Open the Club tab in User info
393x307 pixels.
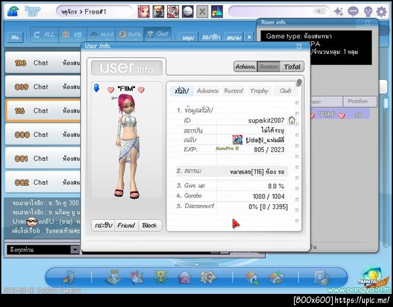coord(285,91)
